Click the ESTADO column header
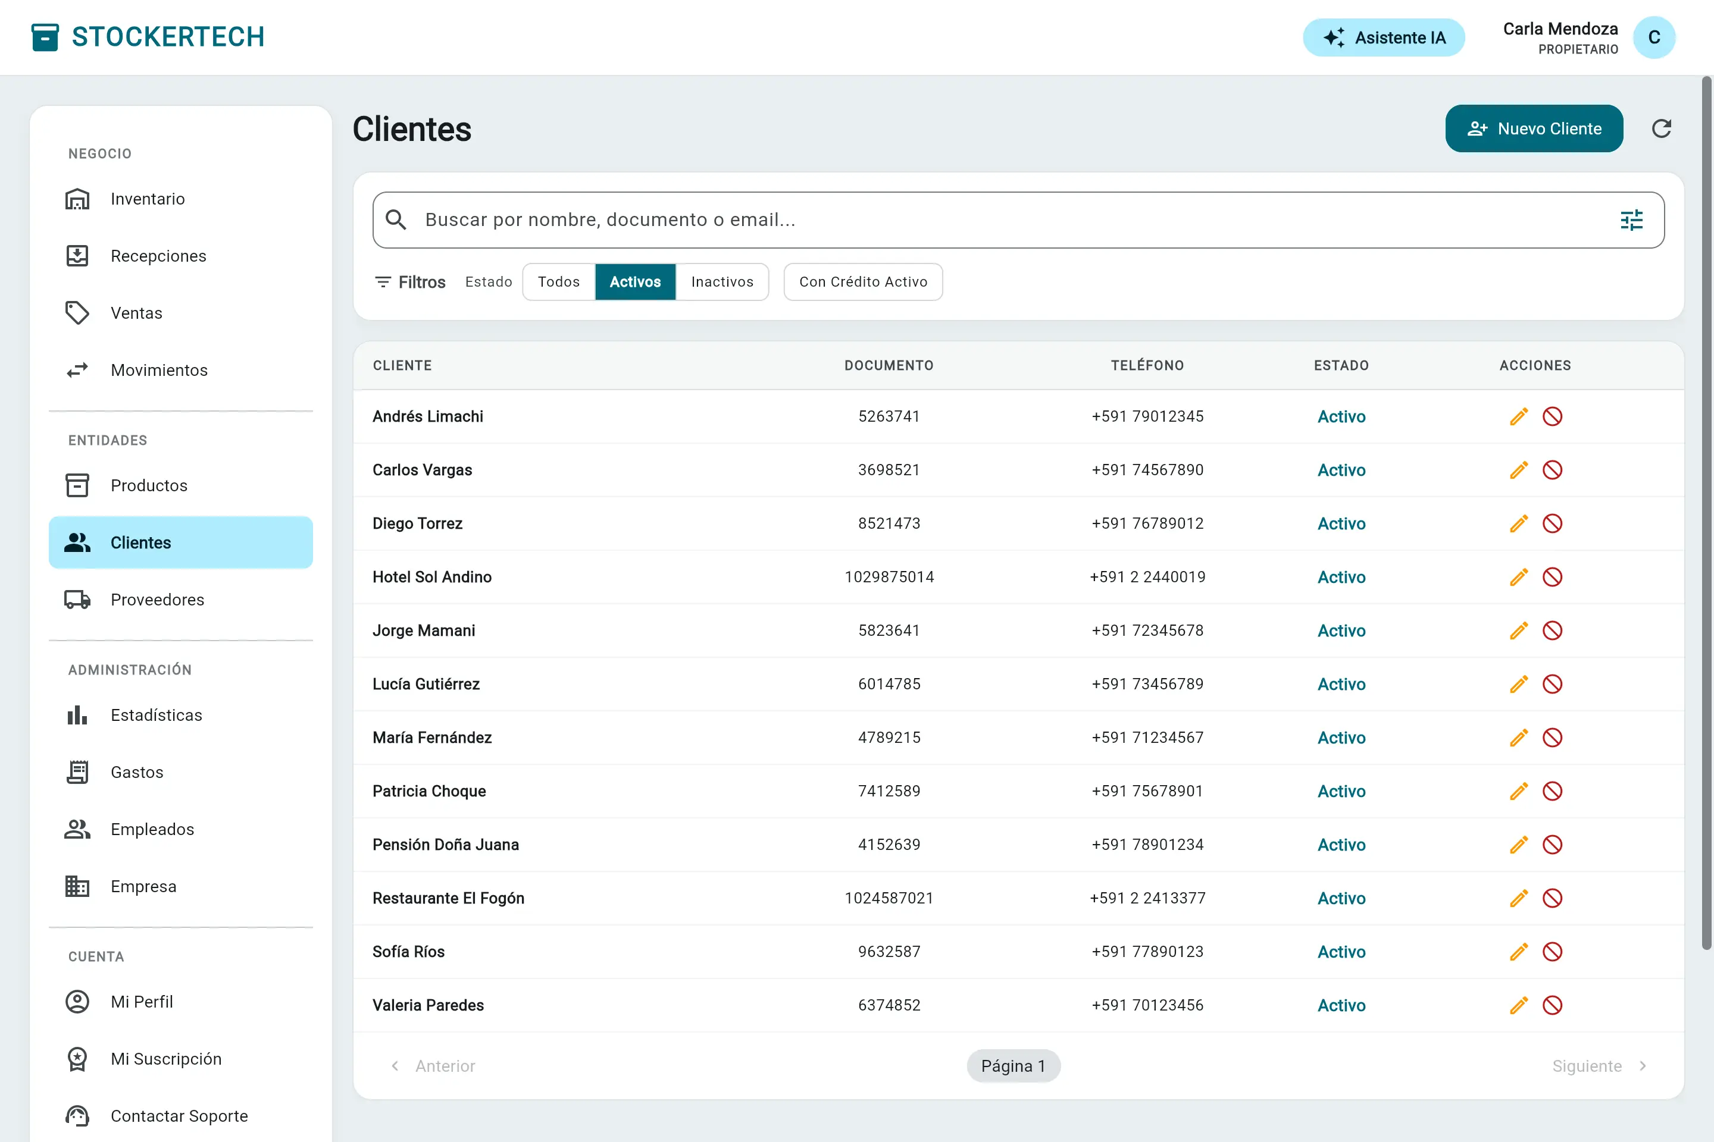The height and width of the screenshot is (1142, 1714). click(1341, 366)
